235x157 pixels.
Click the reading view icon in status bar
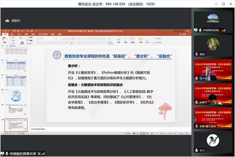(152, 134)
